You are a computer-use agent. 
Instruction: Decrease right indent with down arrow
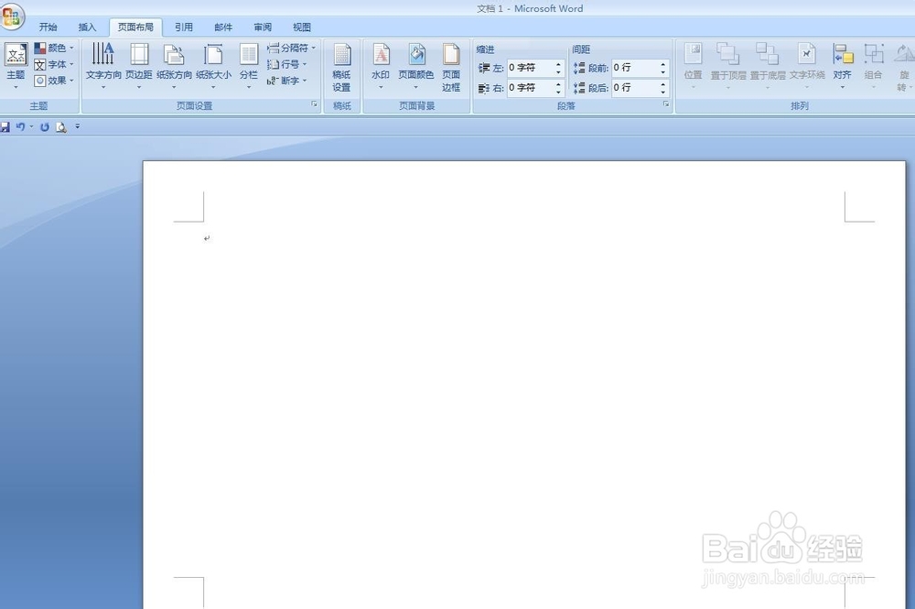coord(558,92)
